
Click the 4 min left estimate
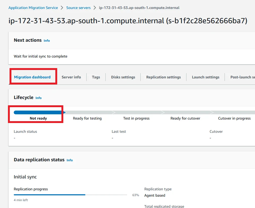coord(21,200)
